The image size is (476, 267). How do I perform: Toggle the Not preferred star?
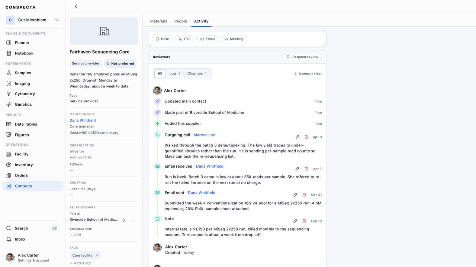120,63
